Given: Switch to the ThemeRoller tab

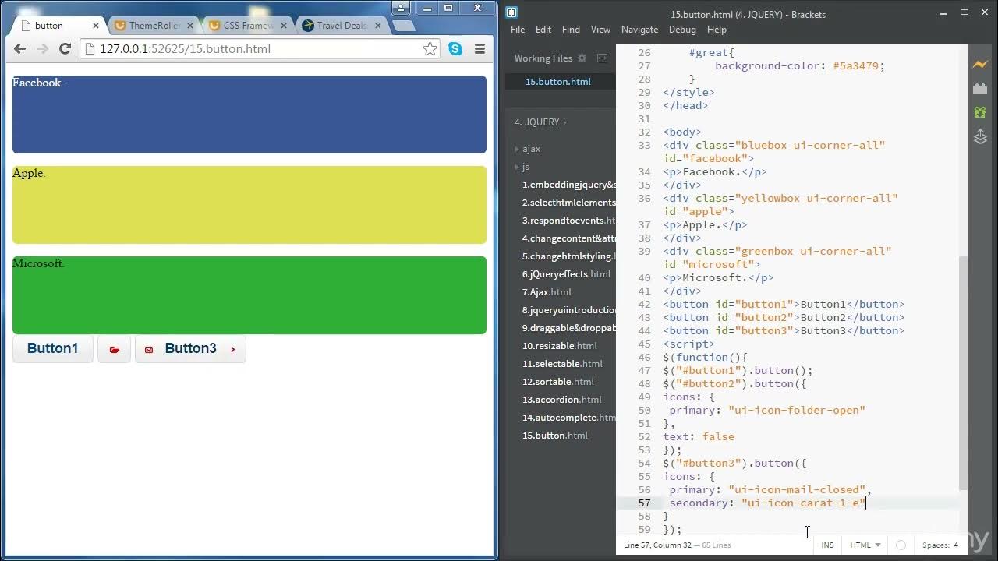Looking at the screenshot, I should click(150, 26).
